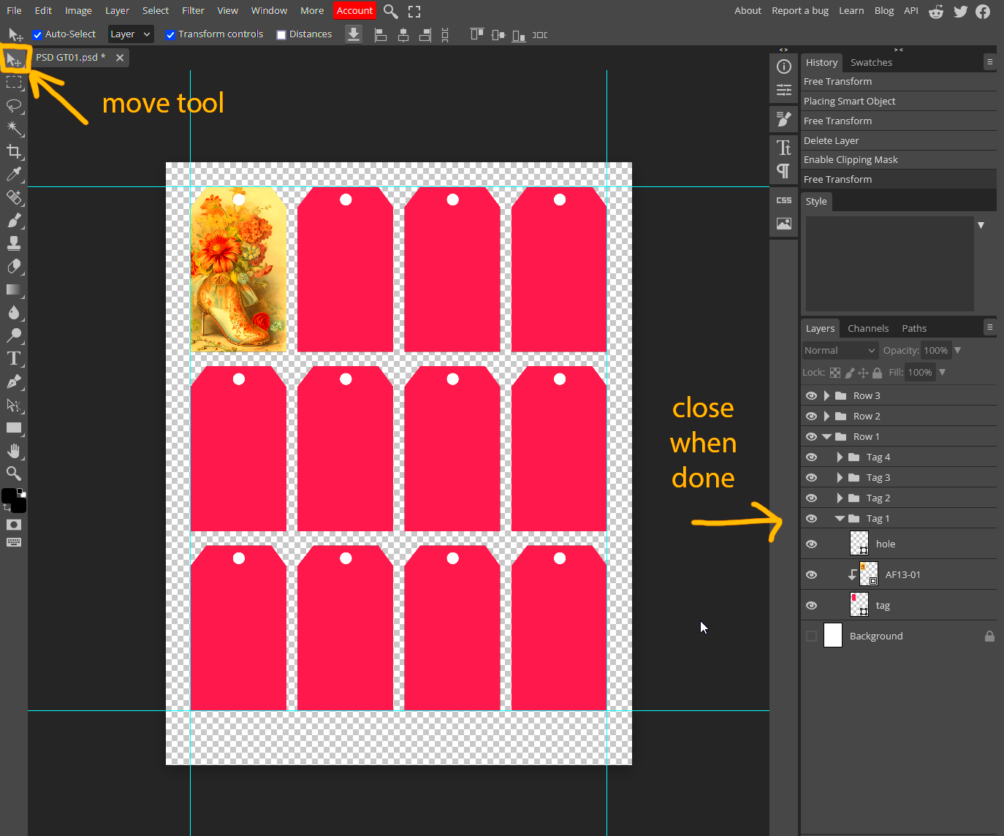
Task: Collapse the Row 1 folder
Action: click(x=826, y=436)
